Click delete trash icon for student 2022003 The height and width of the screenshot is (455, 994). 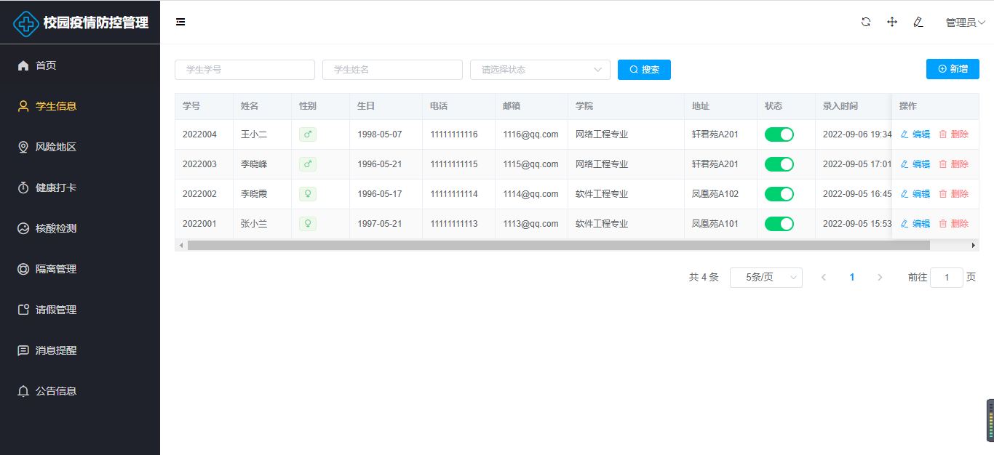(943, 164)
